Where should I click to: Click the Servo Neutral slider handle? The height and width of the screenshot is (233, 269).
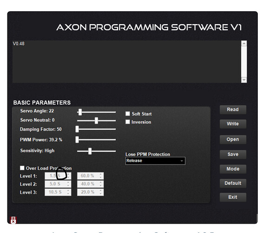(x=97, y=121)
